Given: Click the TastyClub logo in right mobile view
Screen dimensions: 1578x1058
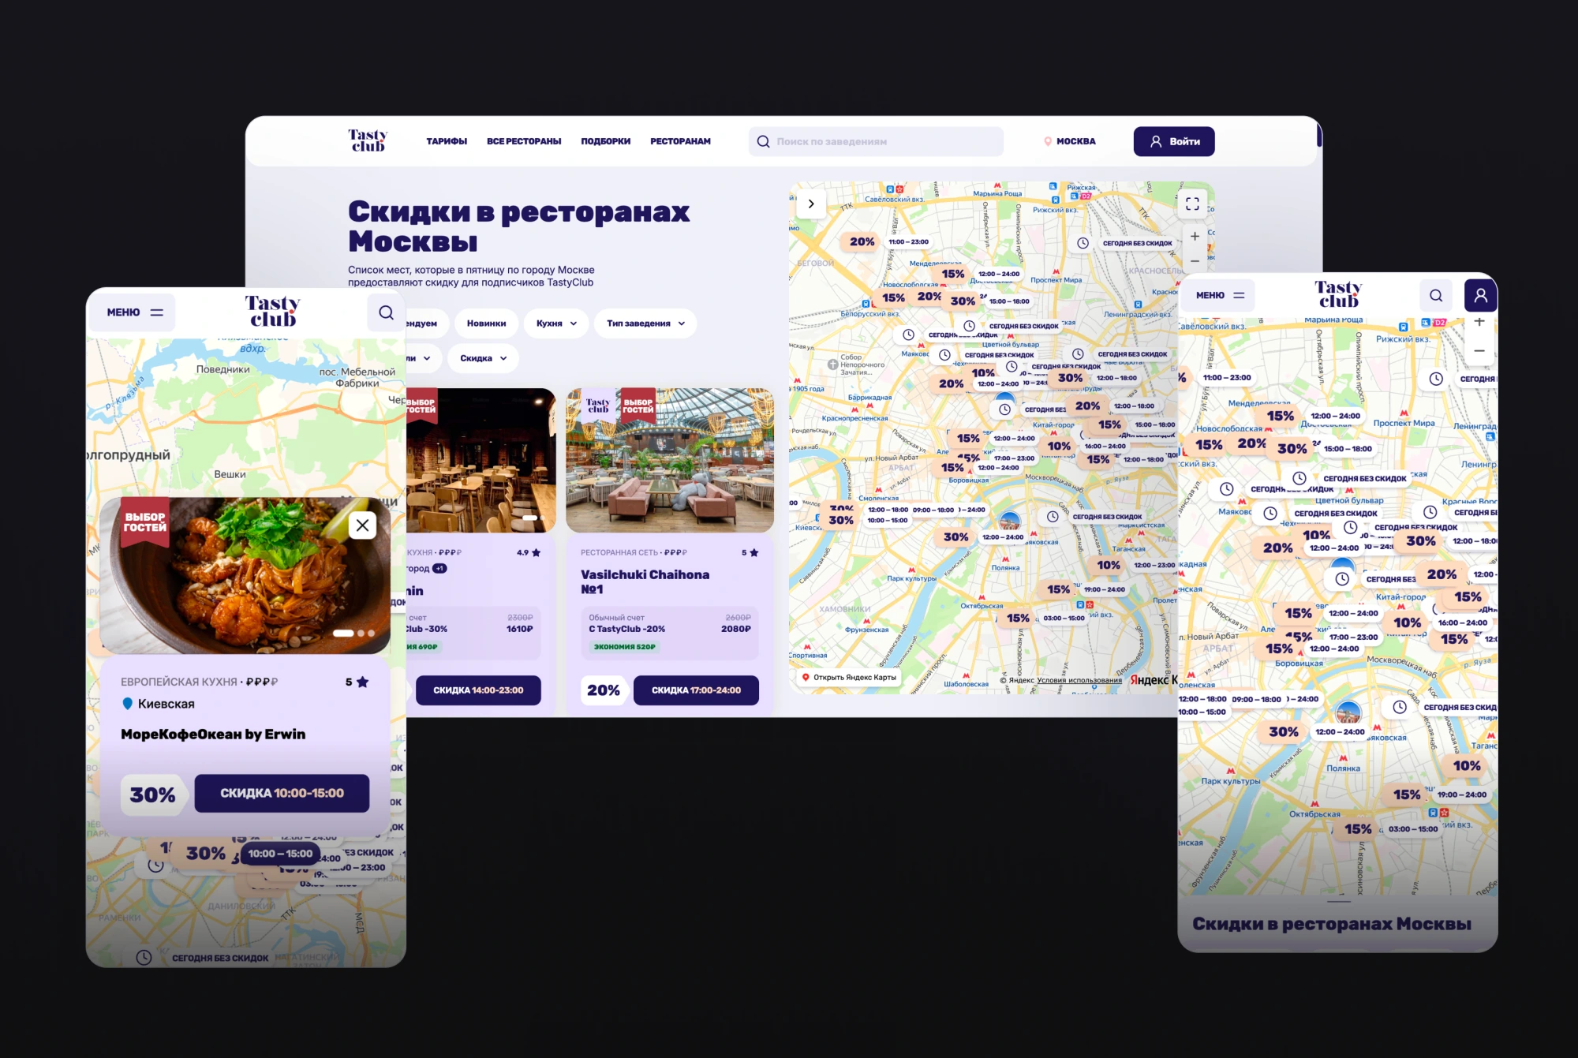Looking at the screenshot, I should coord(1338,294).
